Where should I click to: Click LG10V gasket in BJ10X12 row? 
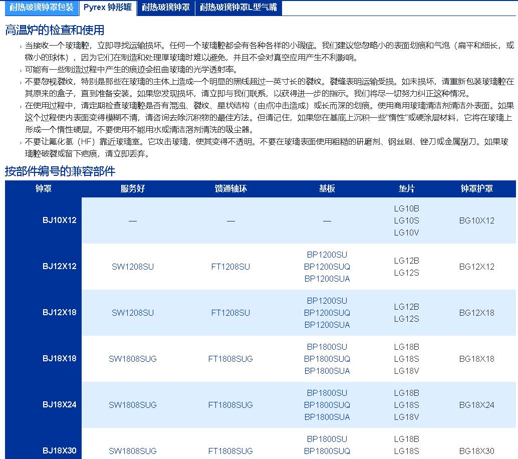pos(407,233)
